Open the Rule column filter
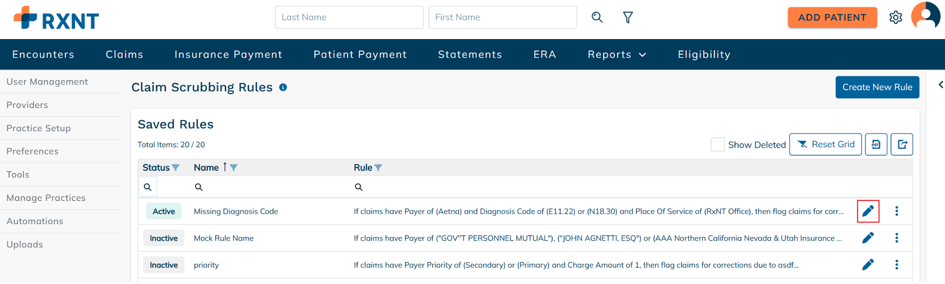 [378, 168]
